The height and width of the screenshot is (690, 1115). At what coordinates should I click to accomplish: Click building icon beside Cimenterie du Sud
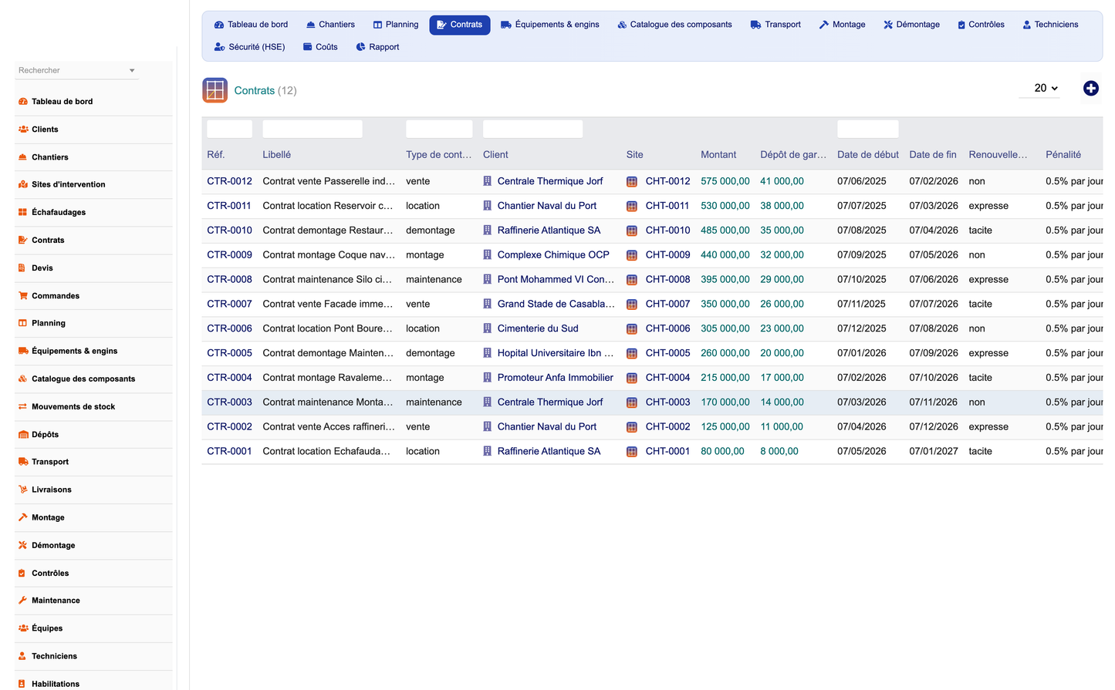point(488,328)
